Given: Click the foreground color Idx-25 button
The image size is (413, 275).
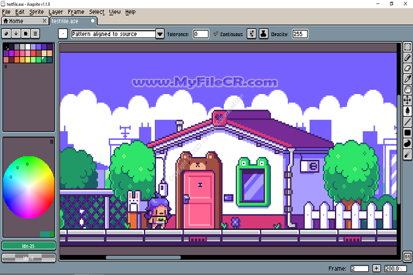Looking at the screenshot, I should pos(29,246).
